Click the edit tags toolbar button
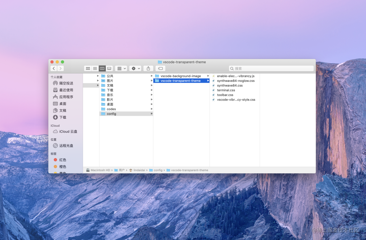366x240 pixels. pos(160,68)
